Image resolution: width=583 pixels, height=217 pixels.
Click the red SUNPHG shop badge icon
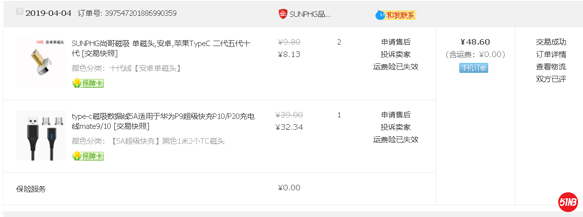point(283,14)
